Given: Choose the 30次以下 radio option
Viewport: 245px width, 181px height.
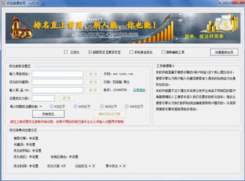Looking at the screenshot, I should click(102, 106).
